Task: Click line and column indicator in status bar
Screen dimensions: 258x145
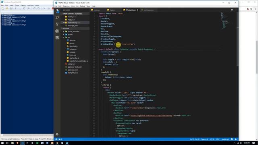Action: pyautogui.click(x=195, y=139)
